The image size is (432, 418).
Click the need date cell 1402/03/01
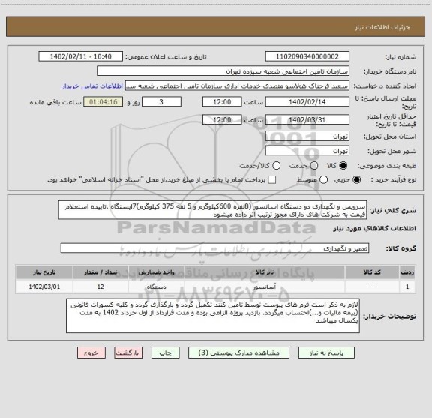(44, 287)
